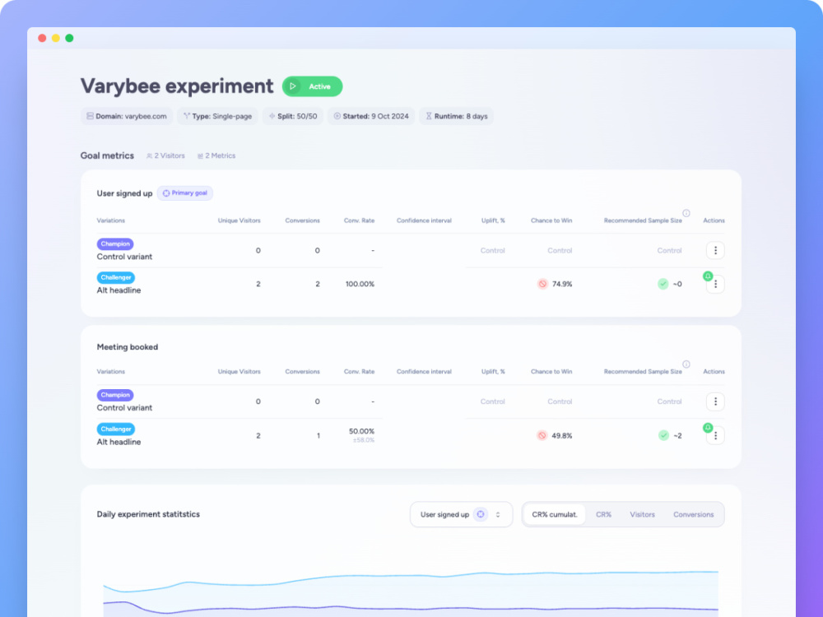Click the Meeting booked section title
The height and width of the screenshot is (617, 823).
pyautogui.click(x=127, y=347)
